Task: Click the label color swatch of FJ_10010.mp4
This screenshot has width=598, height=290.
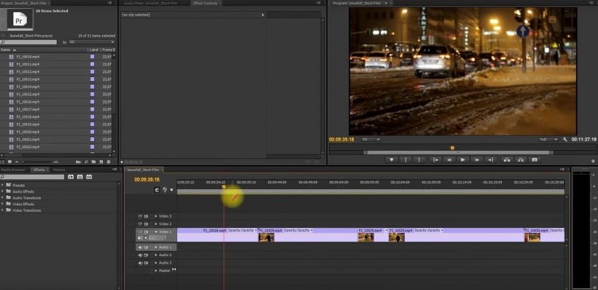Action: tap(92, 57)
